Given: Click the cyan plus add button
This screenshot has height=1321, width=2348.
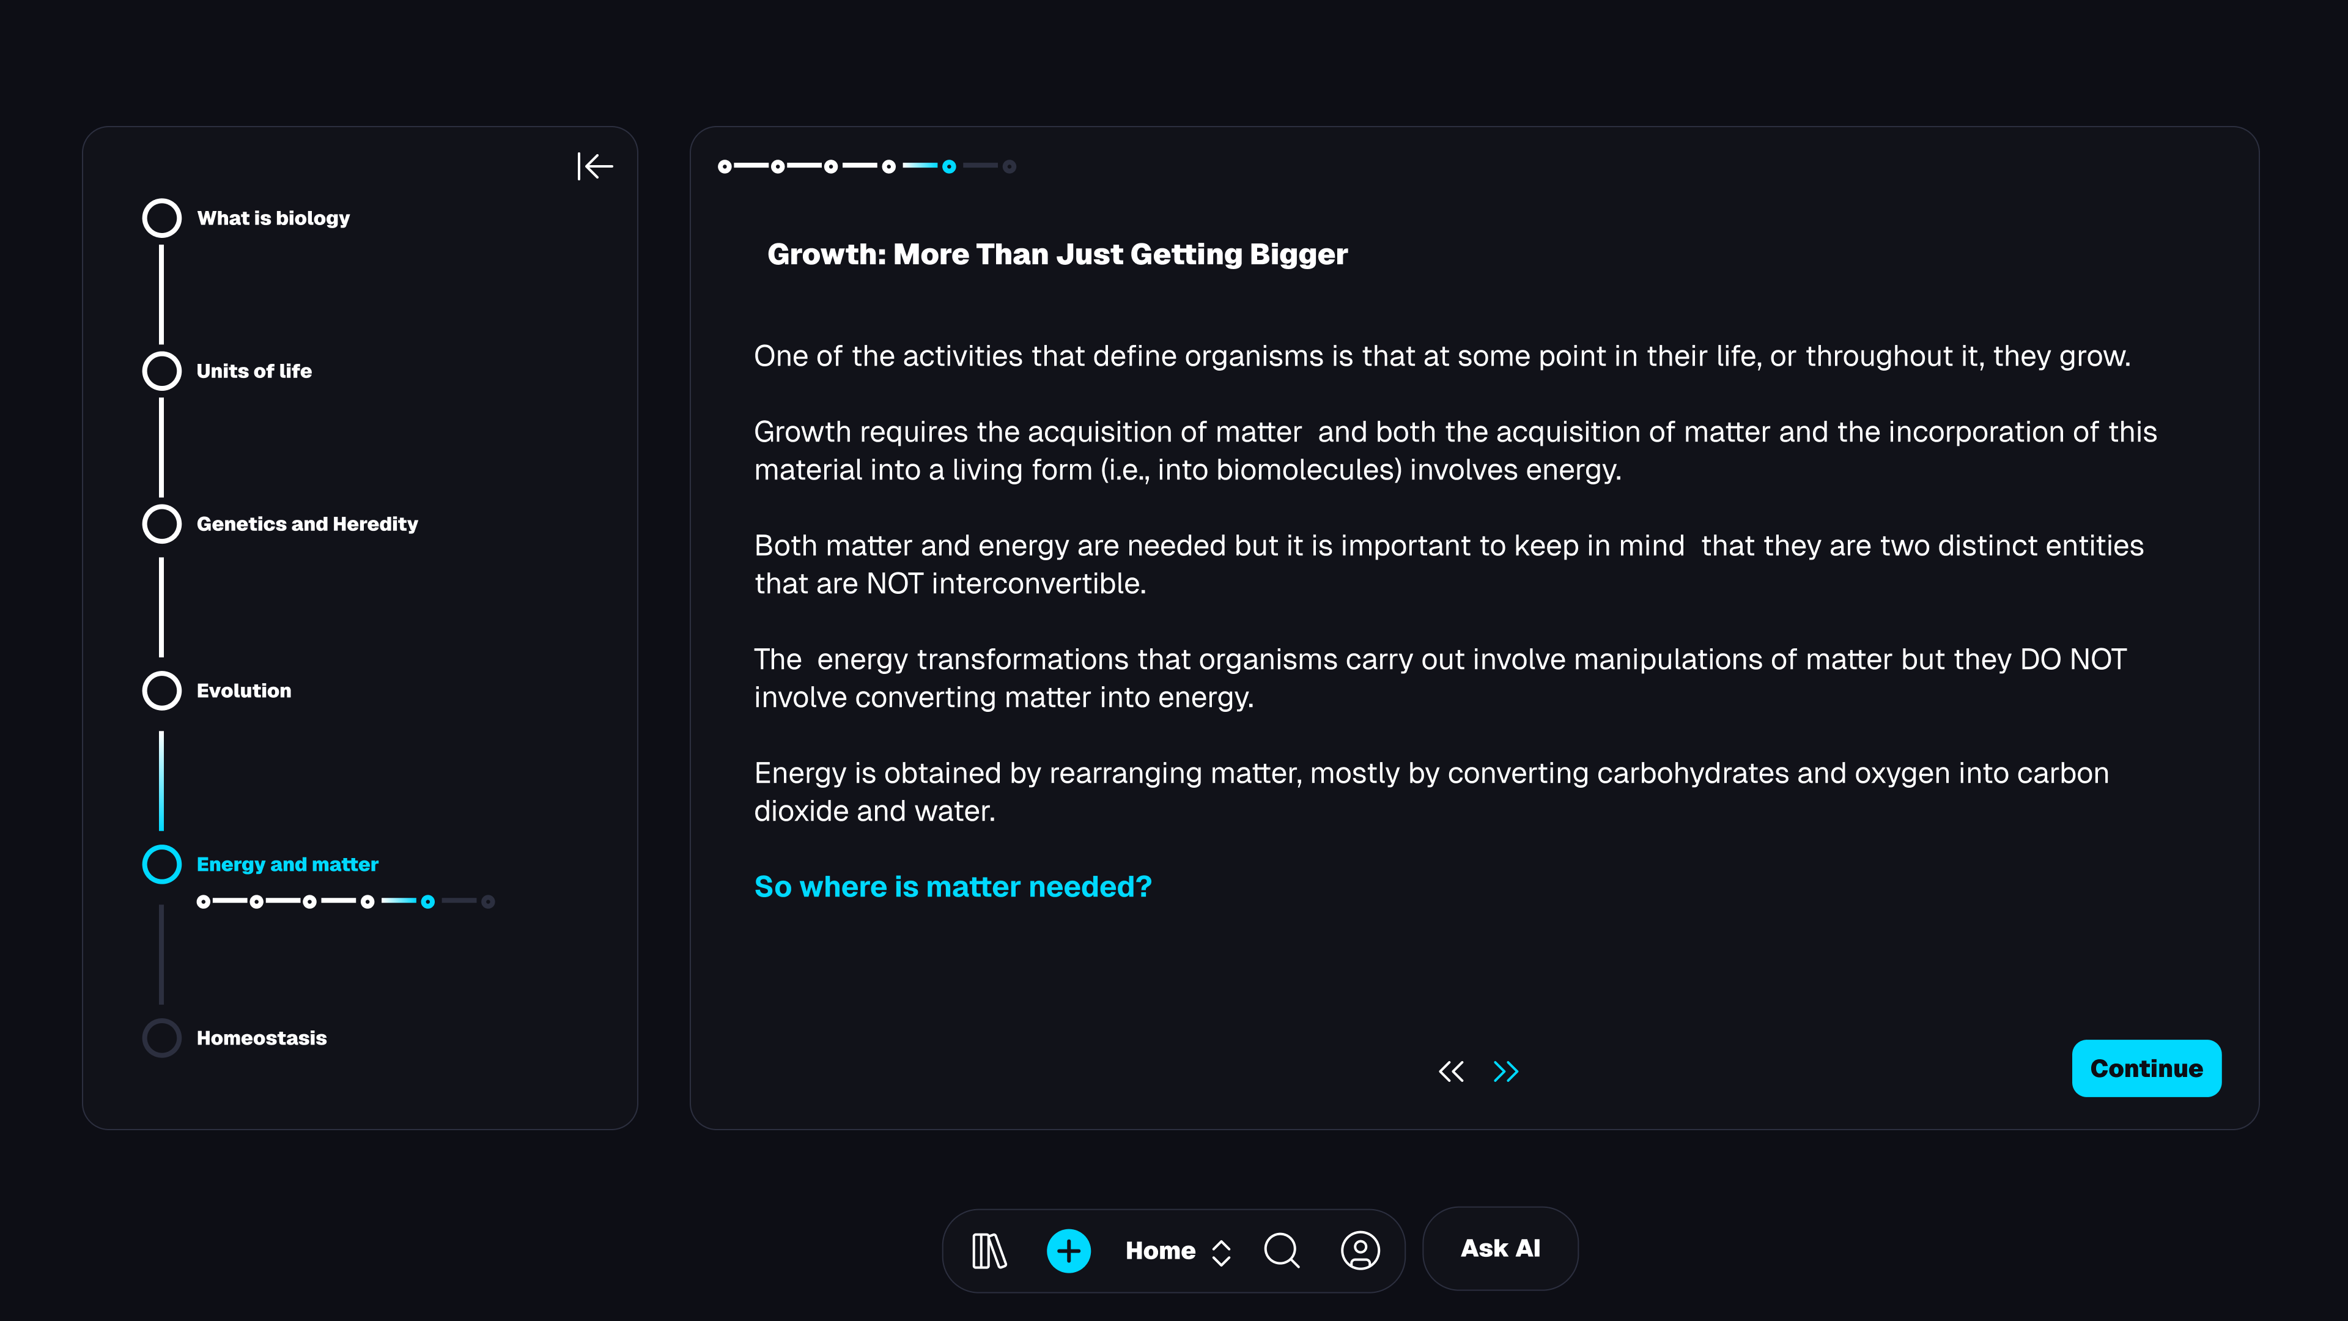Looking at the screenshot, I should pyautogui.click(x=1068, y=1251).
